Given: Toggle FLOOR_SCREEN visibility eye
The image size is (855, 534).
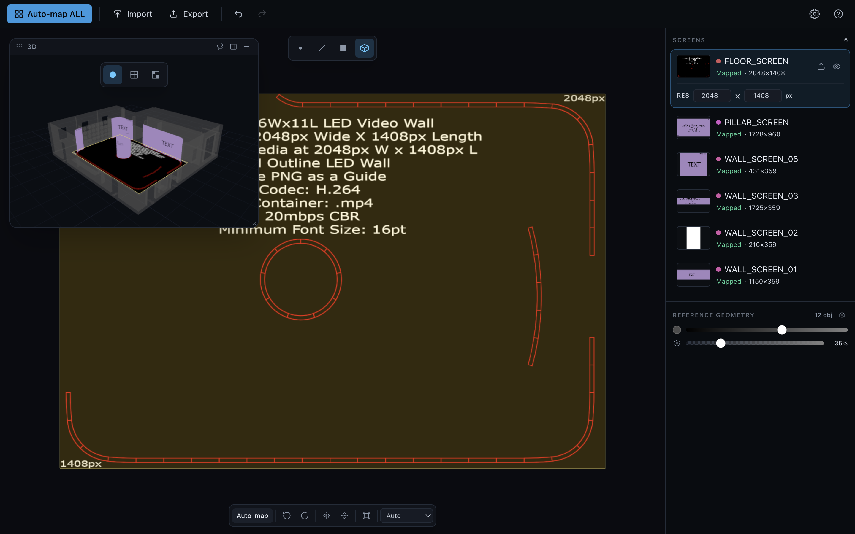Looking at the screenshot, I should (x=837, y=66).
